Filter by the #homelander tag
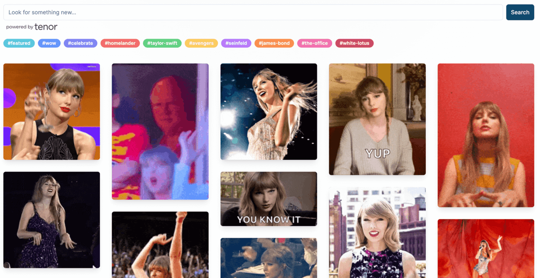Screen dimensions: 540x278 tap(120, 43)
